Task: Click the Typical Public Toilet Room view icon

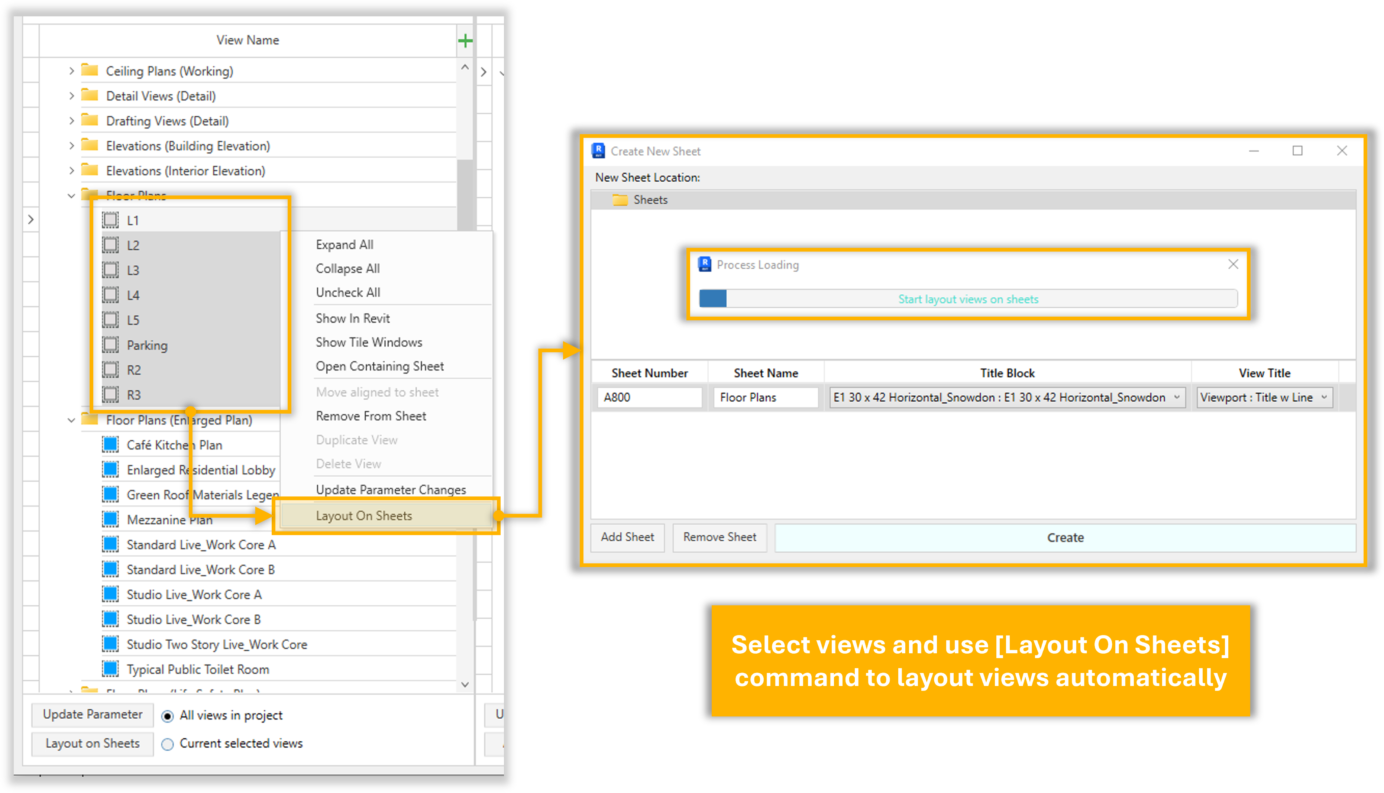Action: click(111, 669)
